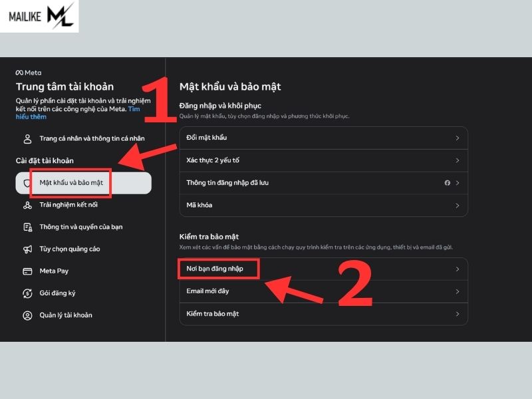Open Xác thực 2 yếu tố option

point(323,160)
